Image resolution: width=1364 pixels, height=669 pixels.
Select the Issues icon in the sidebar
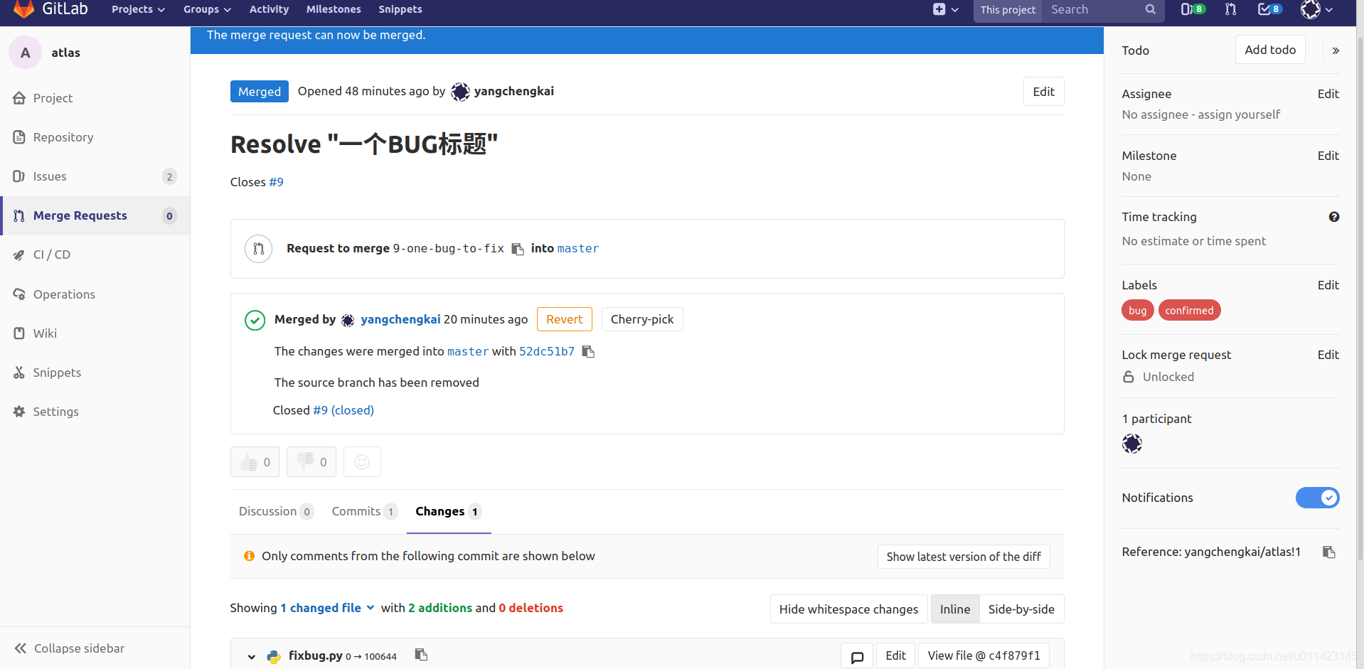(19, 176)
